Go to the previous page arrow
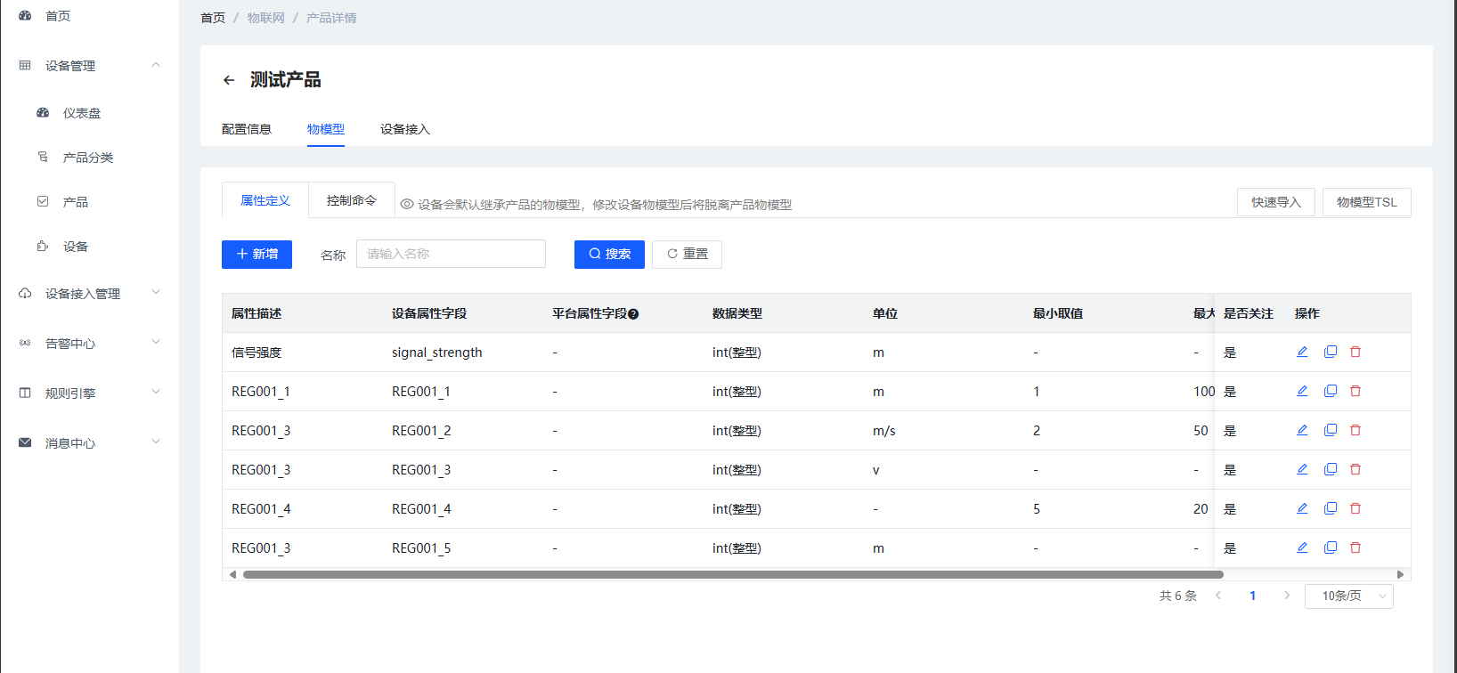The image size is (1457, 673). (x=1218, y=596)
